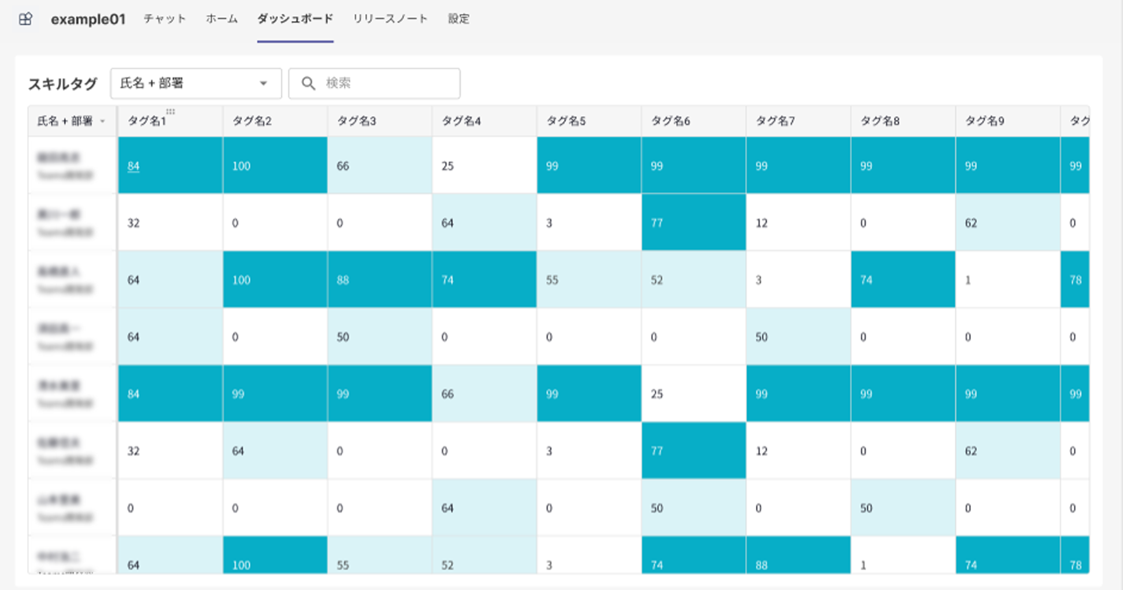Switch to the チャット tab
The image size is (1123, 590).
pyautogui.click(x=165, y=19)
